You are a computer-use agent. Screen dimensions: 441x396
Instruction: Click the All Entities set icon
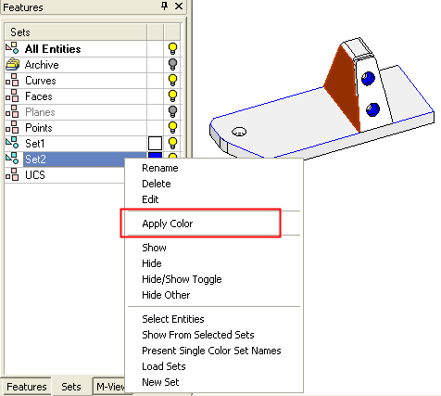(x=12, y=48)
